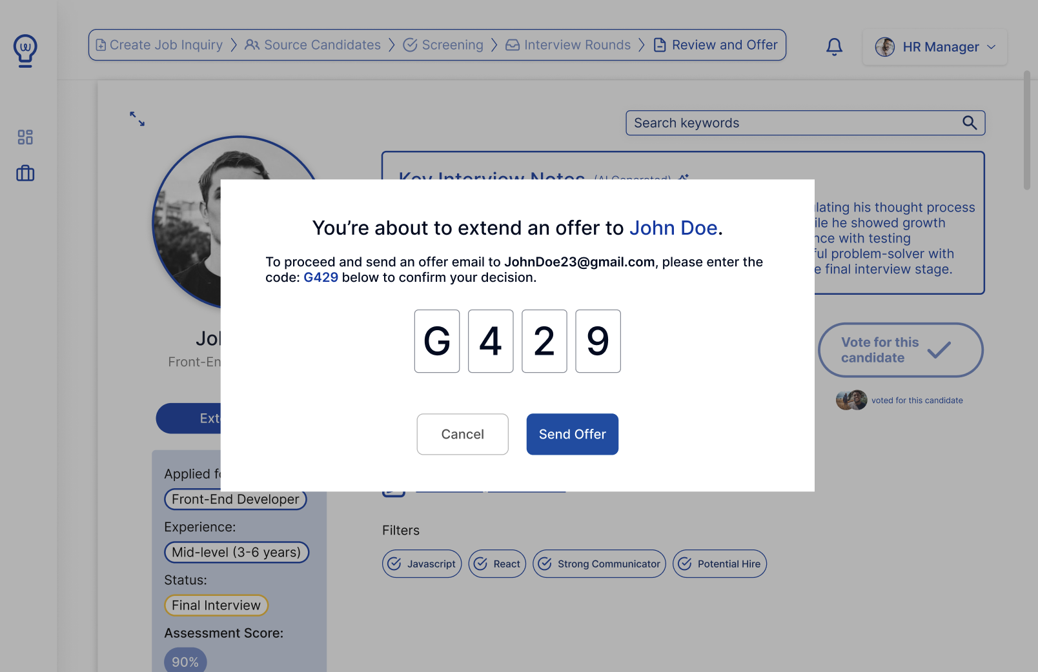Viewport: 1038px width, 672px height.
Task: Click the 90% assessment score badge
Action: pyautogui.click(x=185, y=661)
